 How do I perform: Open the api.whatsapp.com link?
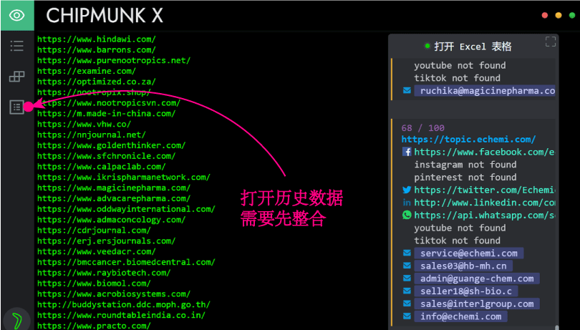pos(484,215)
